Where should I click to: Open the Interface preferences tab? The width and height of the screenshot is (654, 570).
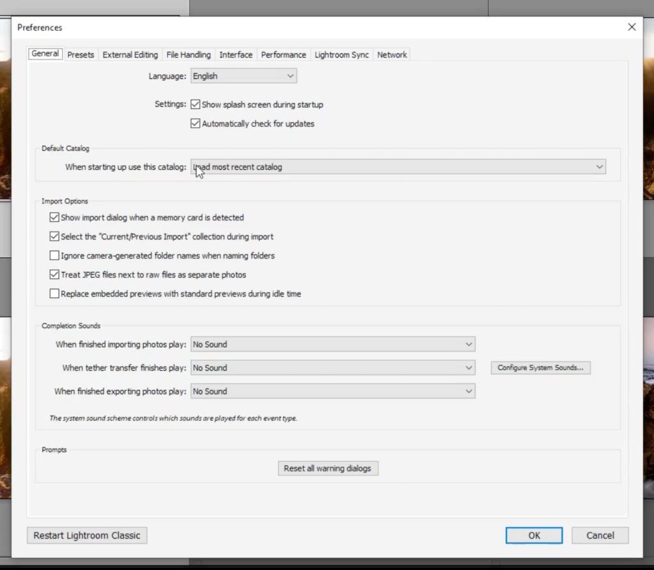(x=236, y=54)
